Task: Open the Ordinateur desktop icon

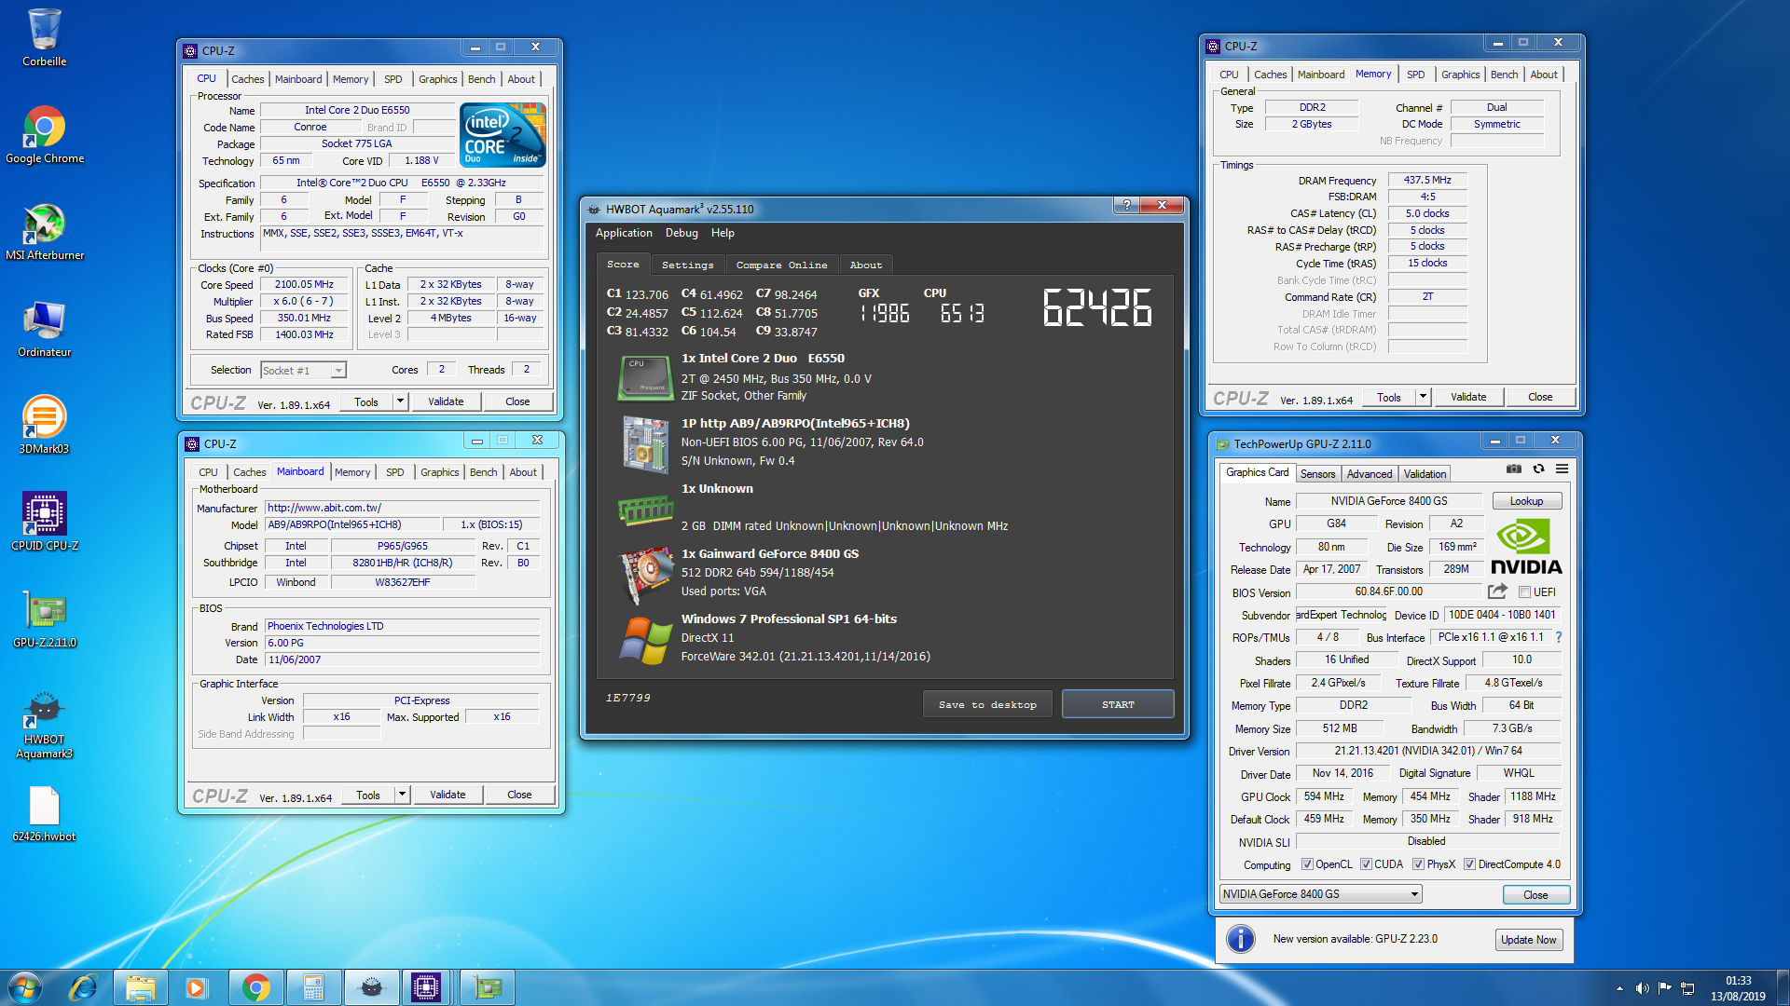Action: (44, 328)
